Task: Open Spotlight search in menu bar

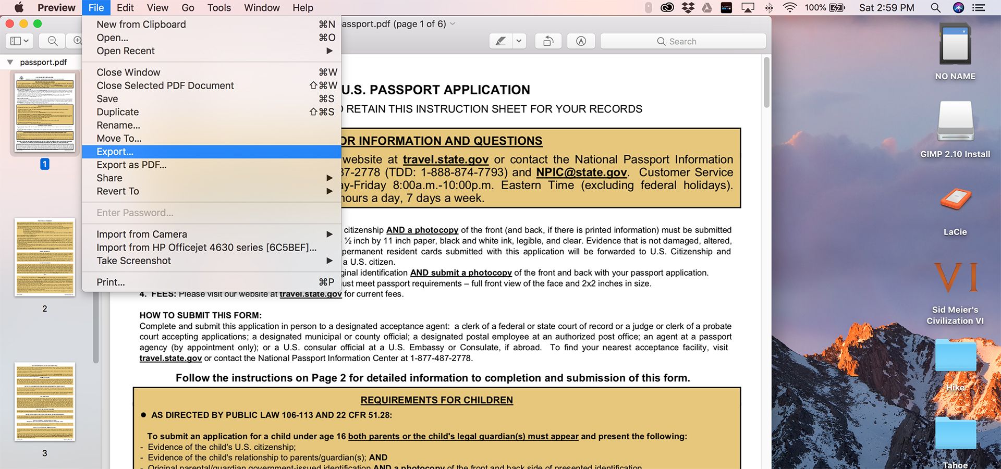Action: [936, 7]
